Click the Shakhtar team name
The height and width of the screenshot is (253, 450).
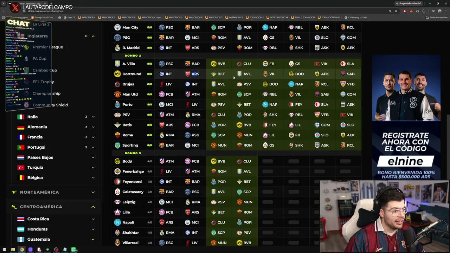tap(130, 233)
